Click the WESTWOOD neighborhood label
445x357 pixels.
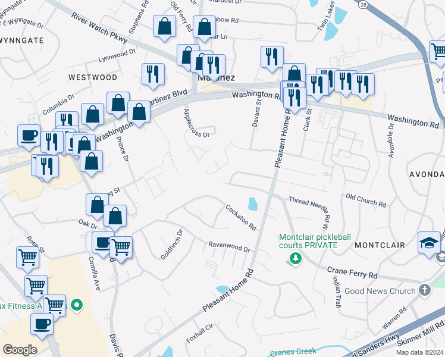[x=92, y=77]
